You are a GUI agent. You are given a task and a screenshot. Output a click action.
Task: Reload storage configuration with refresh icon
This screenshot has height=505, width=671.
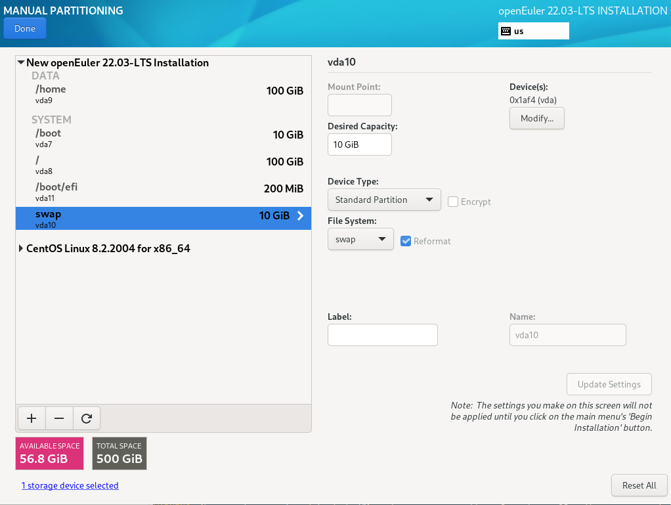(x=87, y=418)
